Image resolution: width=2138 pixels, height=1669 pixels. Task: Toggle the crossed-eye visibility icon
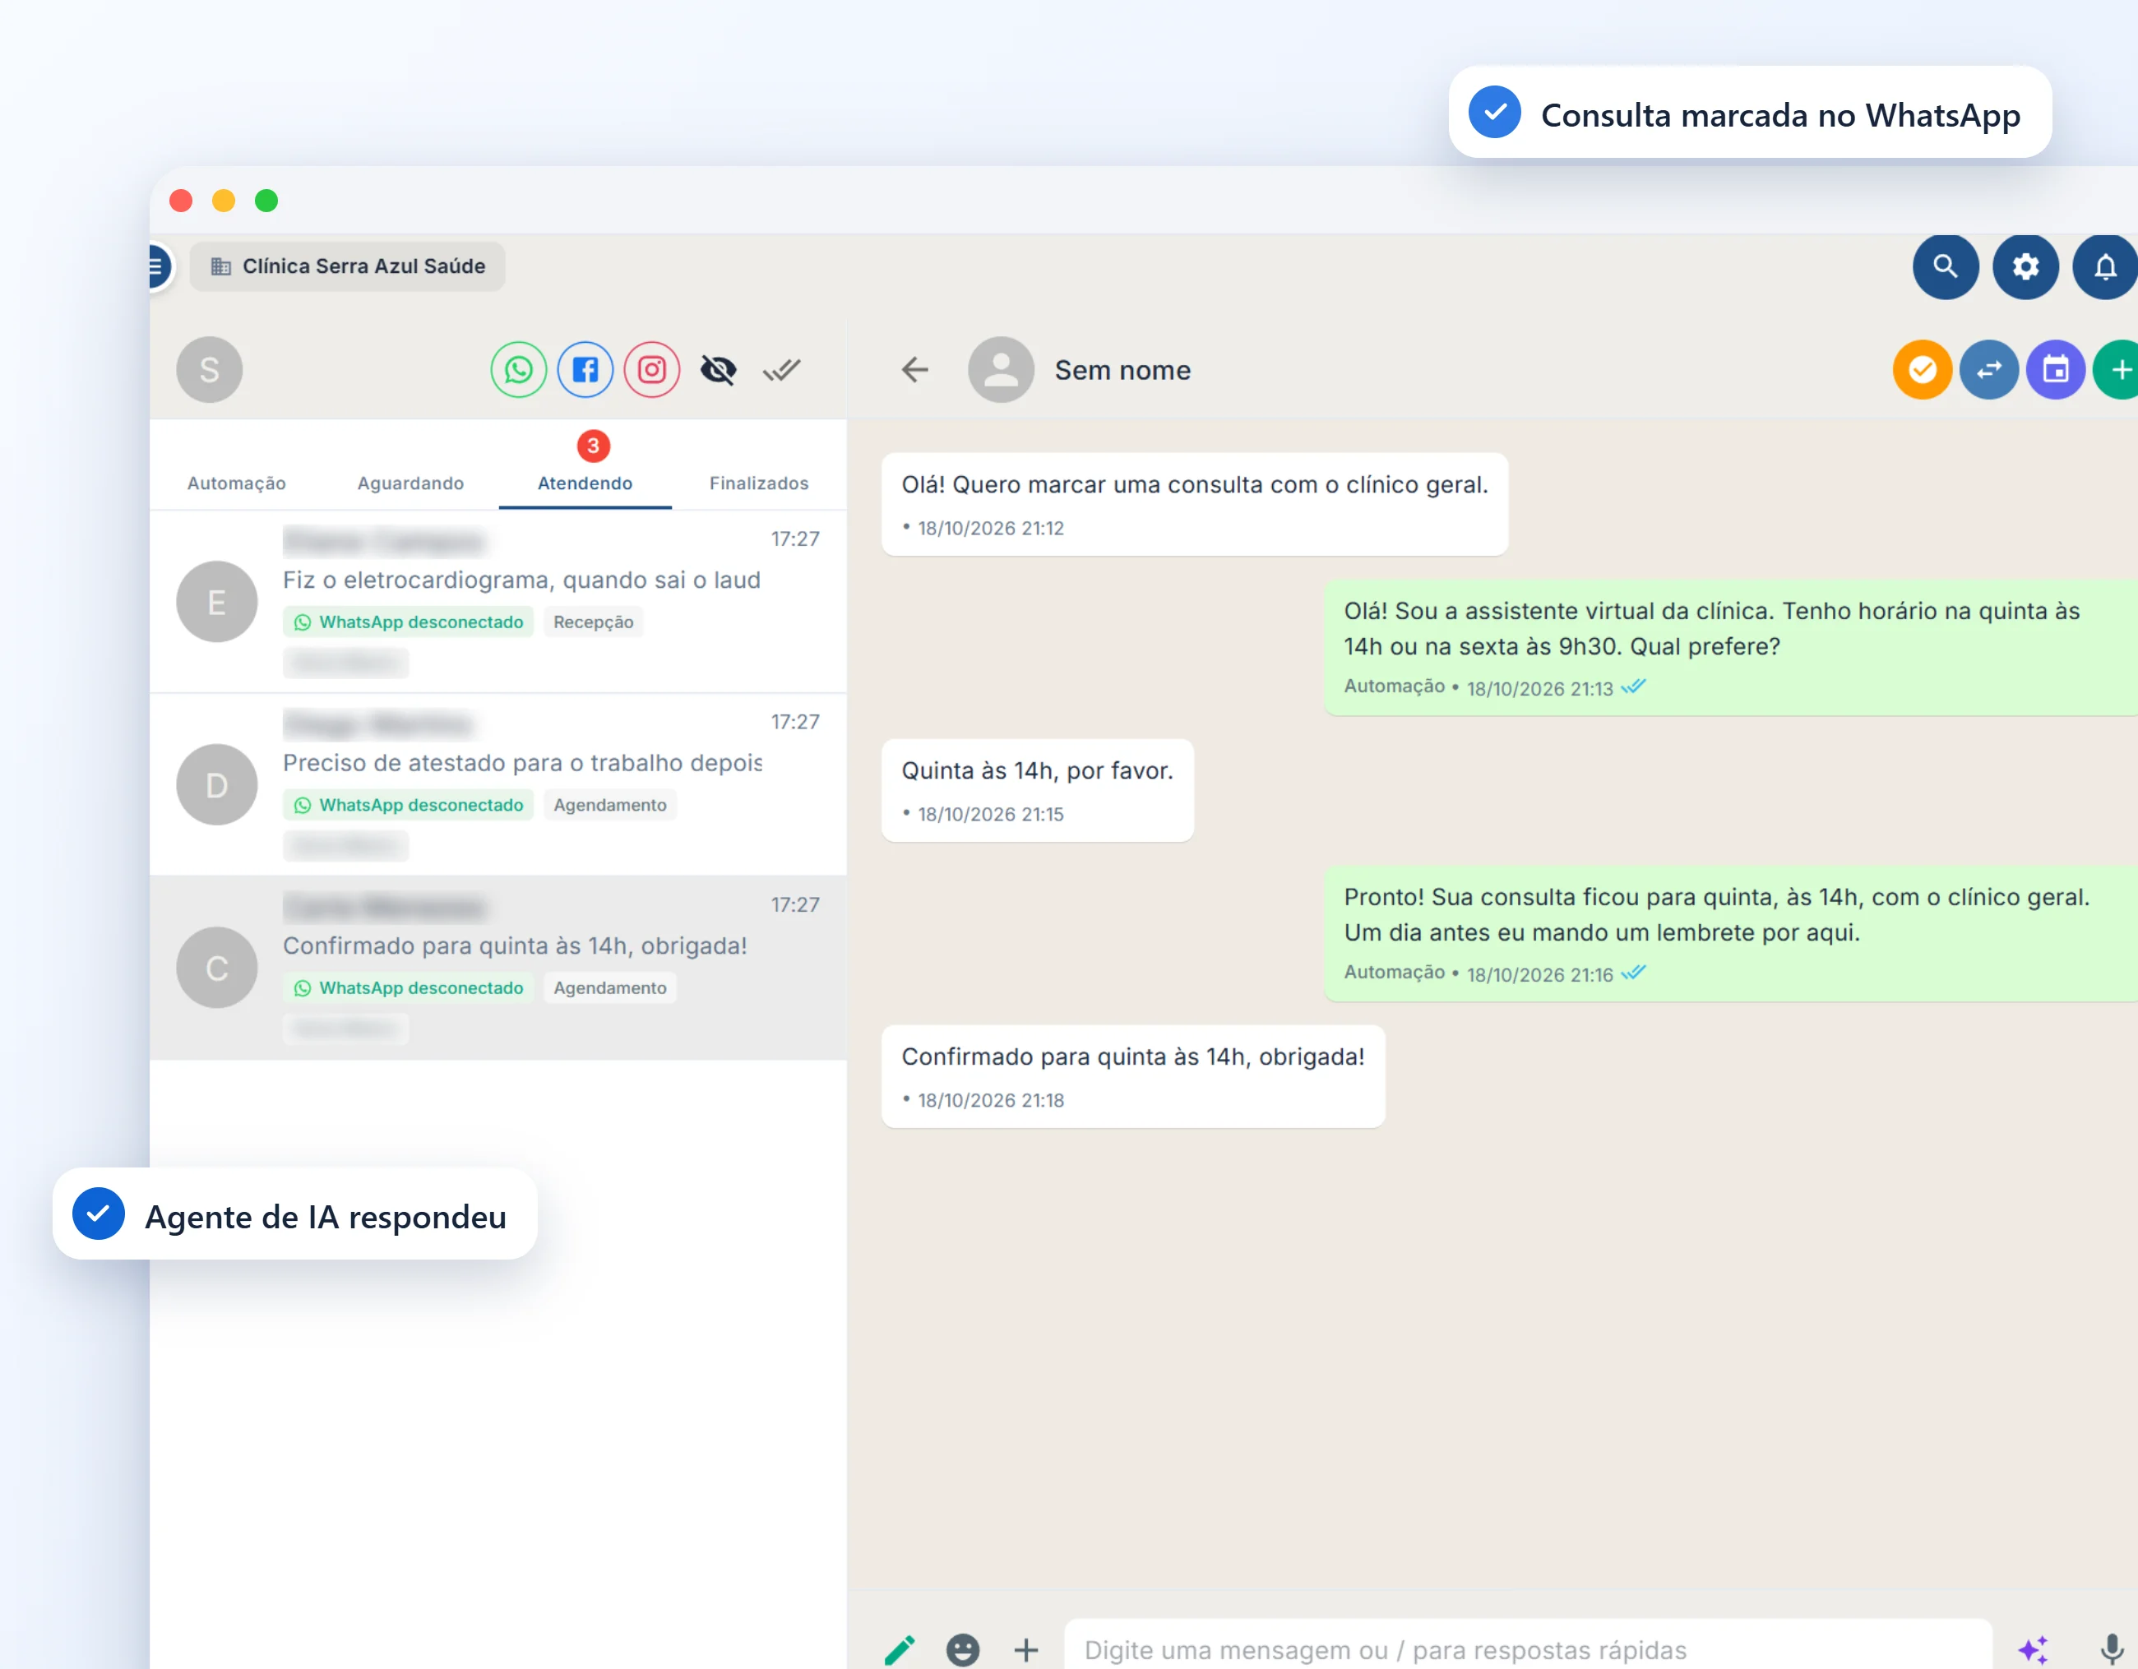pos(719,370)
